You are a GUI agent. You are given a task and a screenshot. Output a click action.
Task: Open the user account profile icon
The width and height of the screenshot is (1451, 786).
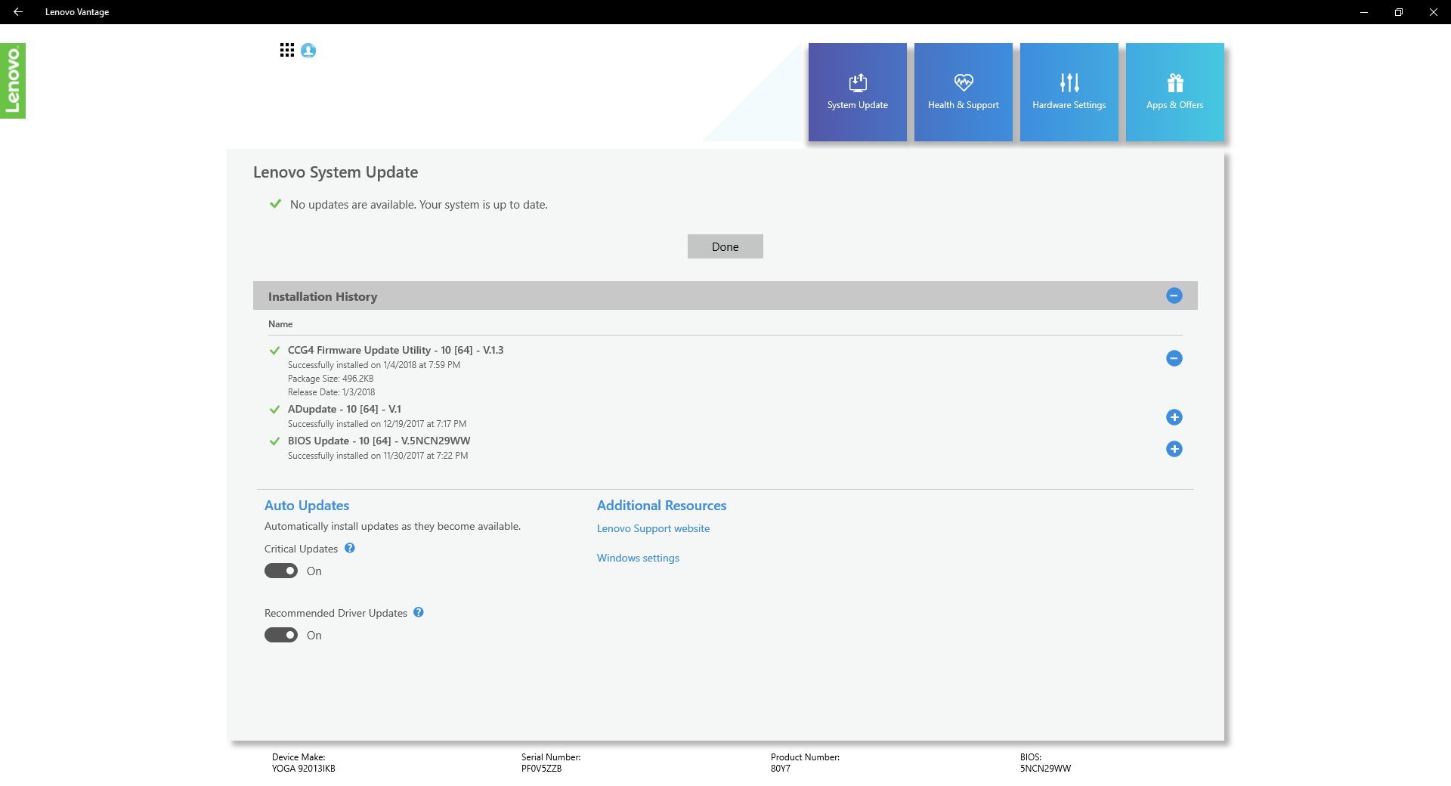click(308, 50)
